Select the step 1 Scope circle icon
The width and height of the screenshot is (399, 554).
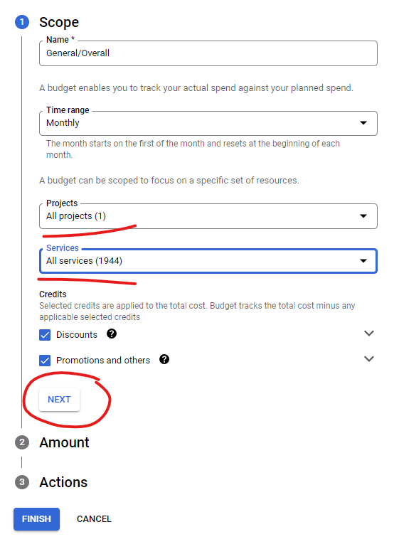22,22
